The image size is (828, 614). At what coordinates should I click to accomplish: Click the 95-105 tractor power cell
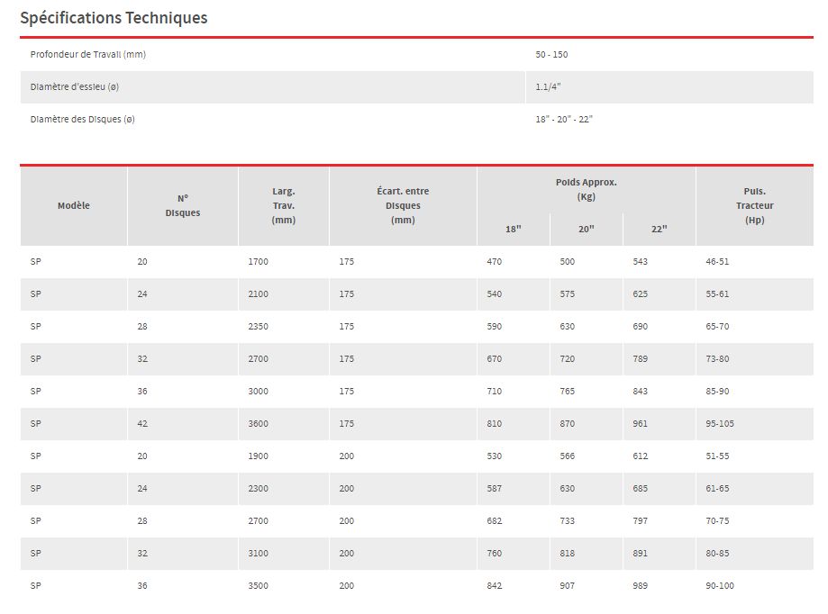721,424
